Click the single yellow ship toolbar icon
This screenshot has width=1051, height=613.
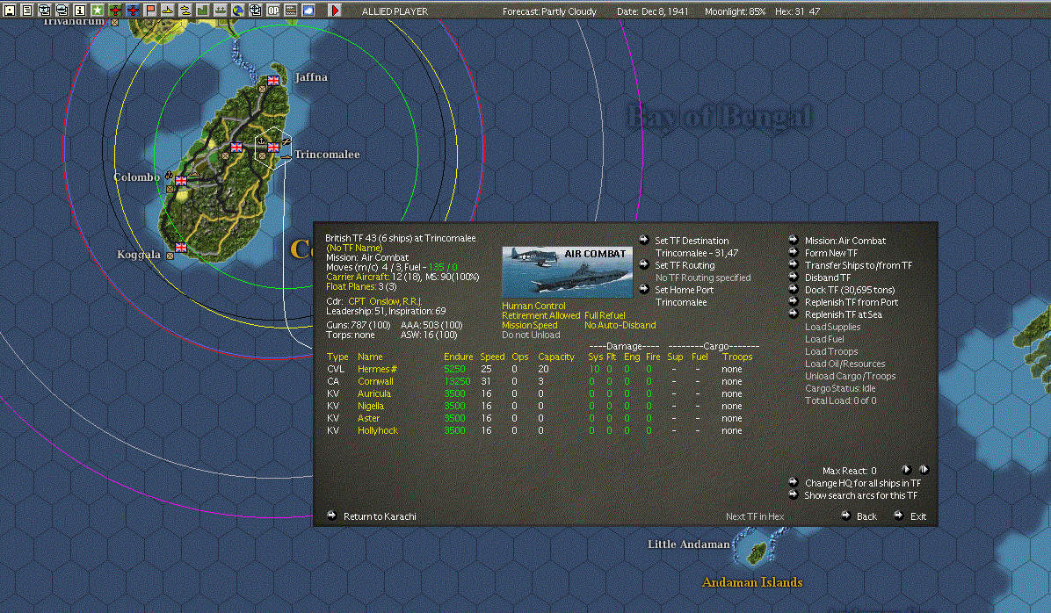click(168, 10)
